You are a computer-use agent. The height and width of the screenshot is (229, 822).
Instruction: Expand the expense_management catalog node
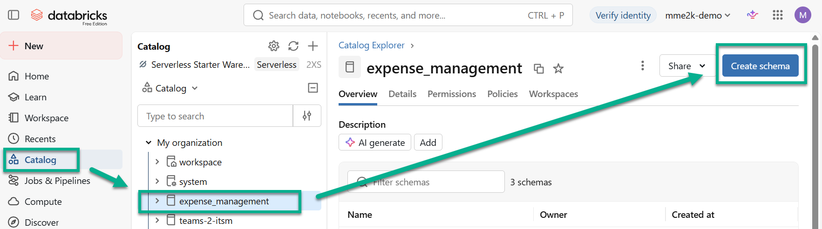click(157, 201)
